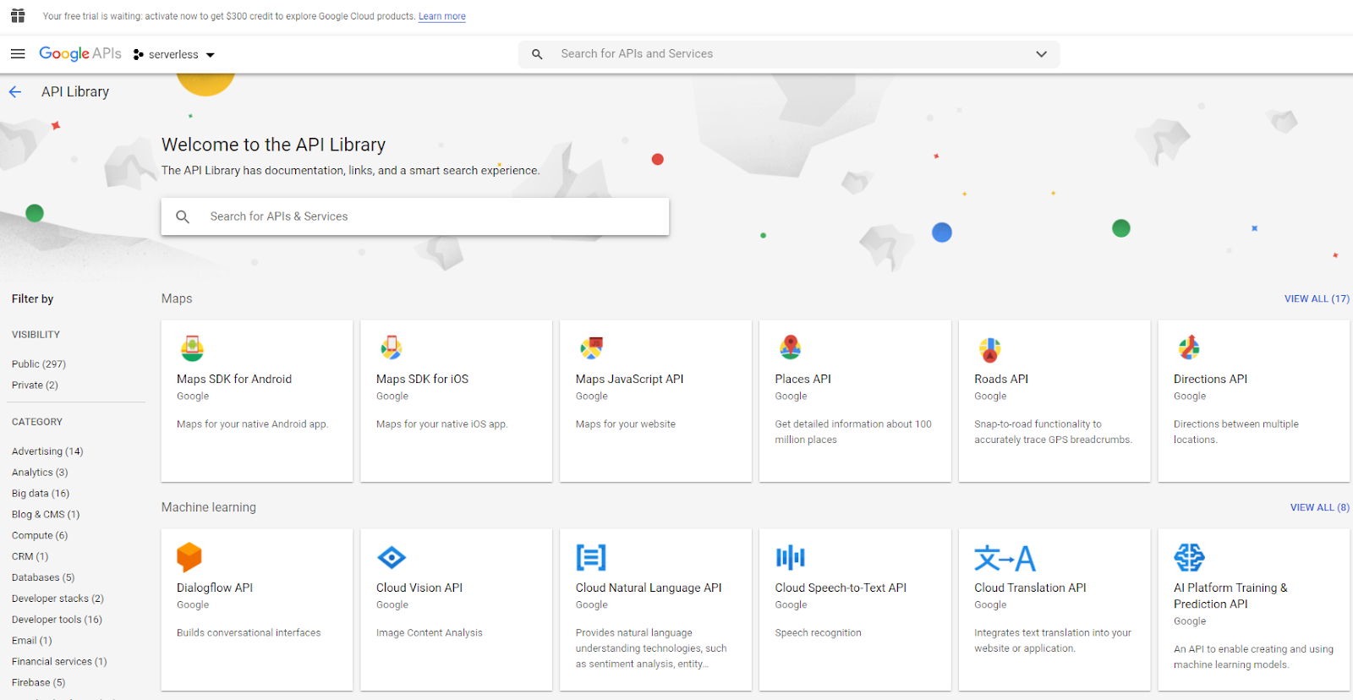The image size is (1353, 700).
Task: Filter by CRM category
Action: 30,556
